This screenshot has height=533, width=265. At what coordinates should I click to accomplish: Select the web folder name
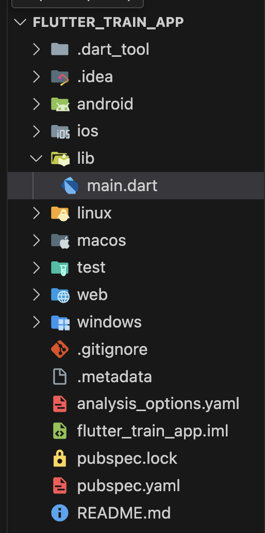tap(92, 295)
